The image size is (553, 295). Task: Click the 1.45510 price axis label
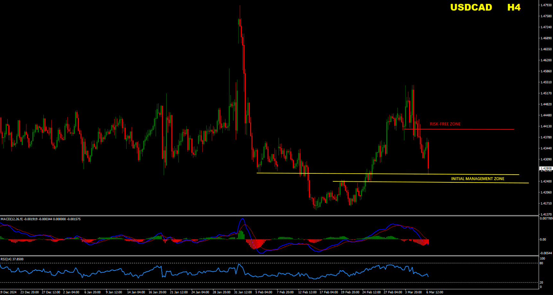coord(546,82)
